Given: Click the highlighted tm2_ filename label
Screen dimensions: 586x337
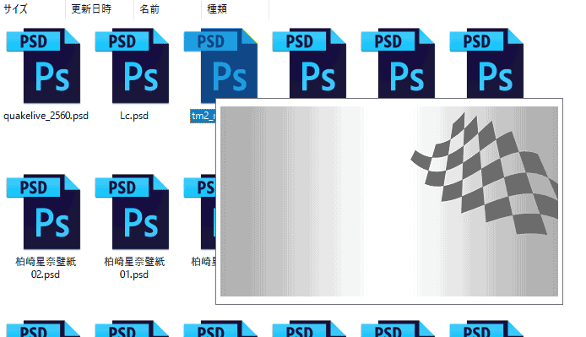Looking at the screenshot, I should click(203, 116).
